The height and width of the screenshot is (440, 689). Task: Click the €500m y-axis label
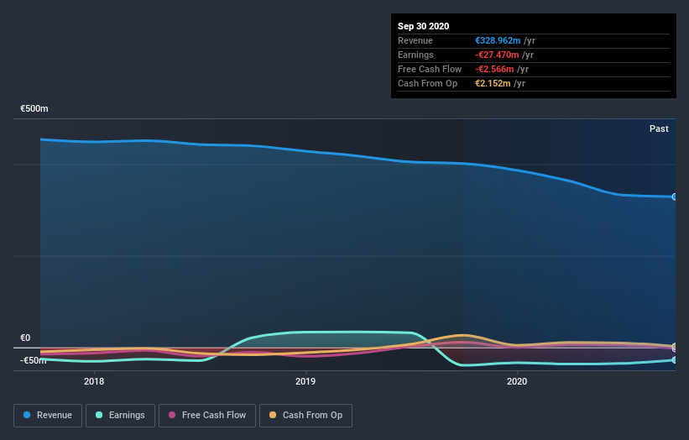tap(34, 108)
